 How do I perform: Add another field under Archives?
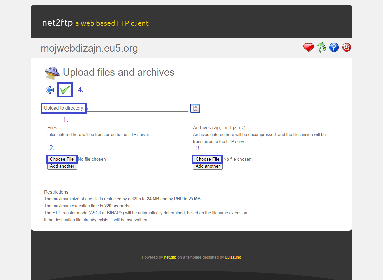(x=208, y=166)
